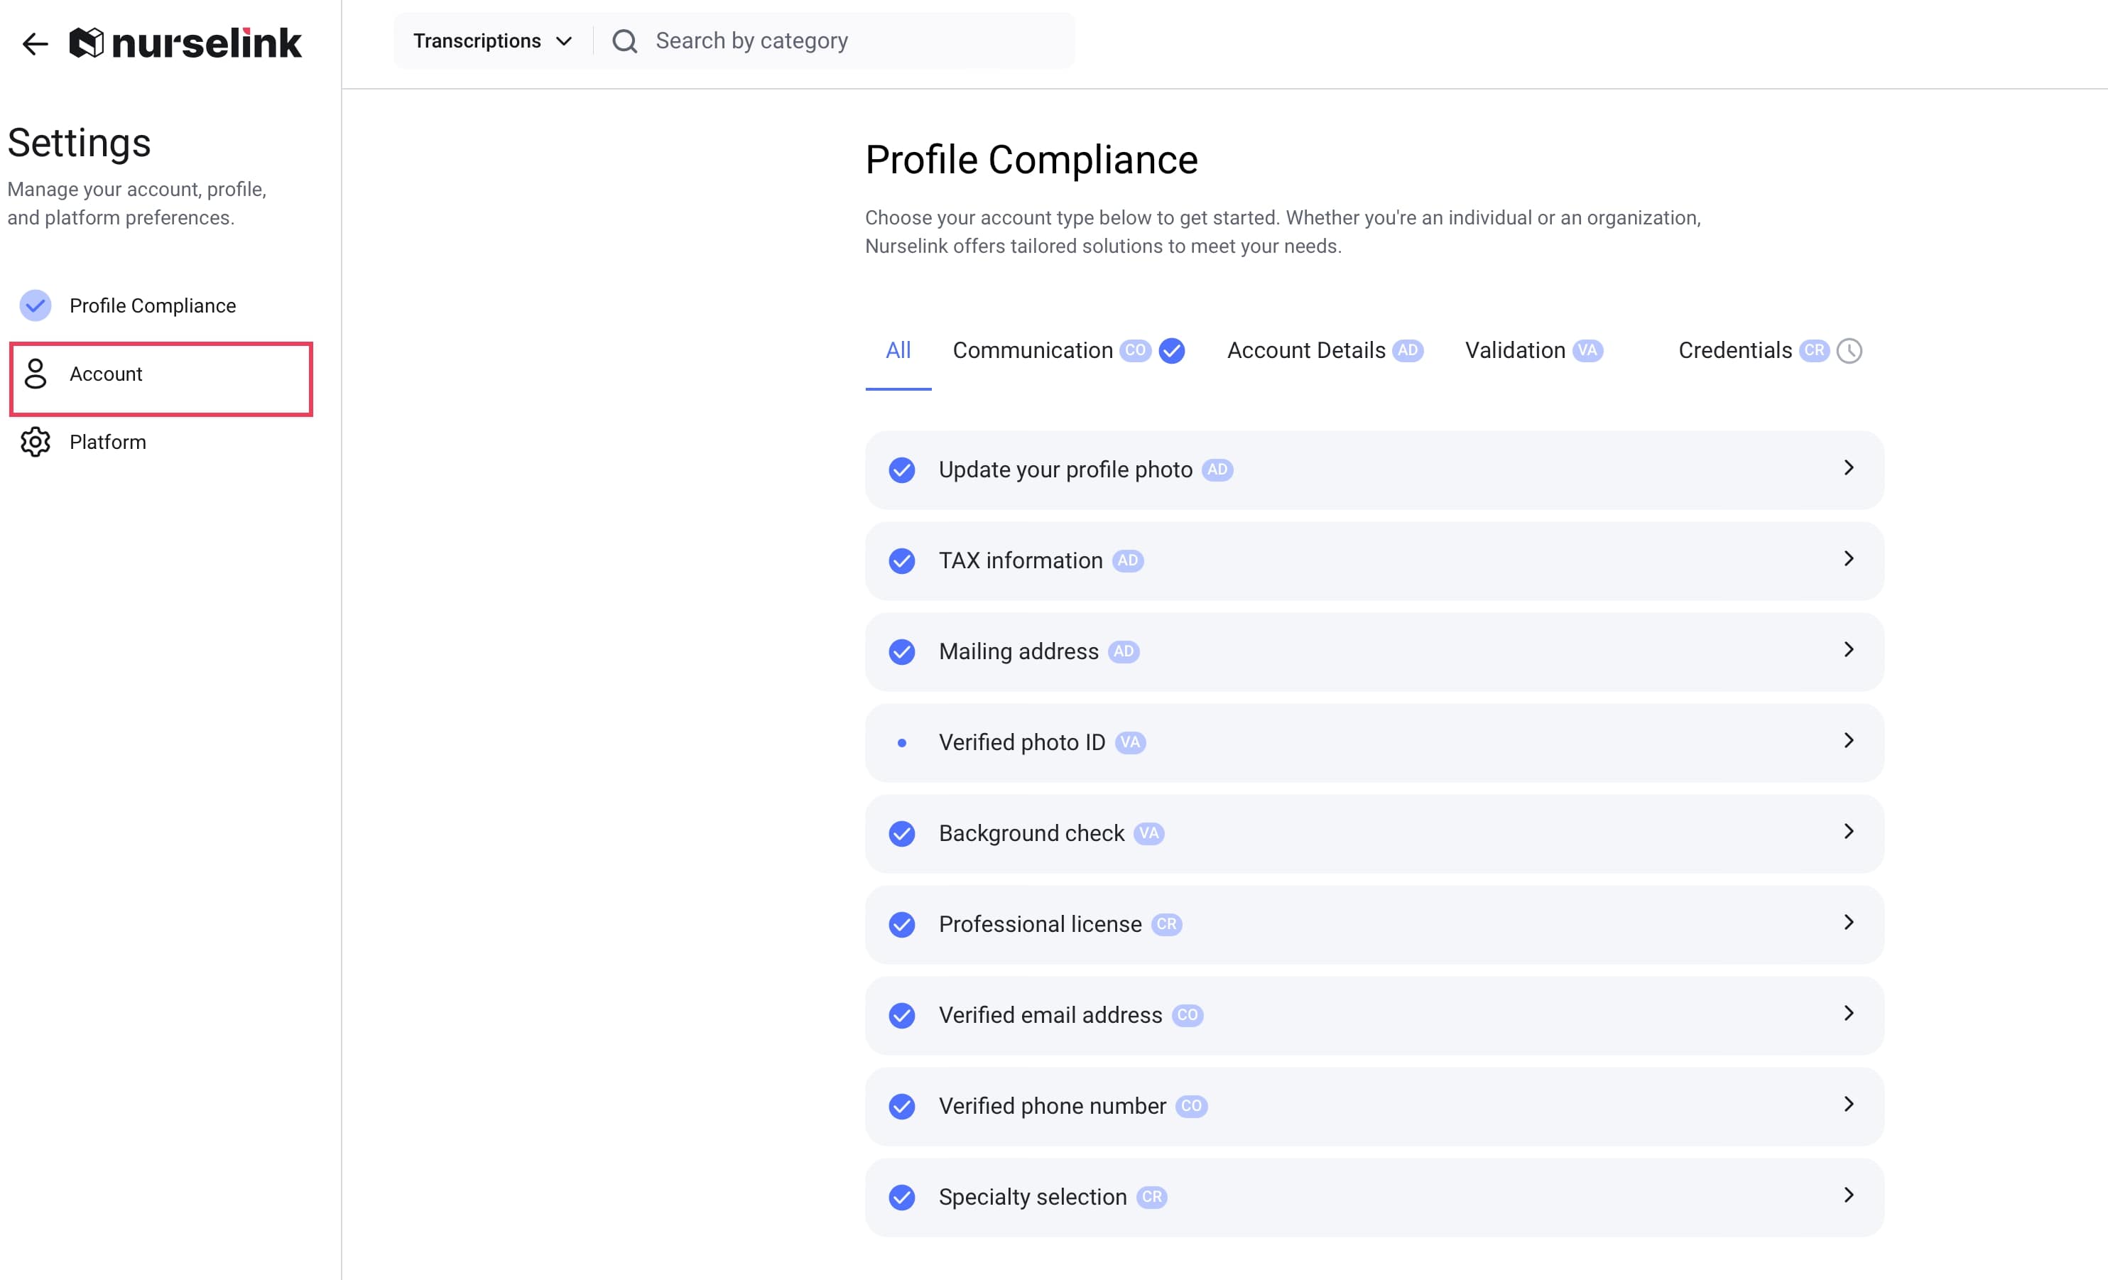Click the nurselink logo
This screenshot has height=1280, width=2108.
click(185, 43)
